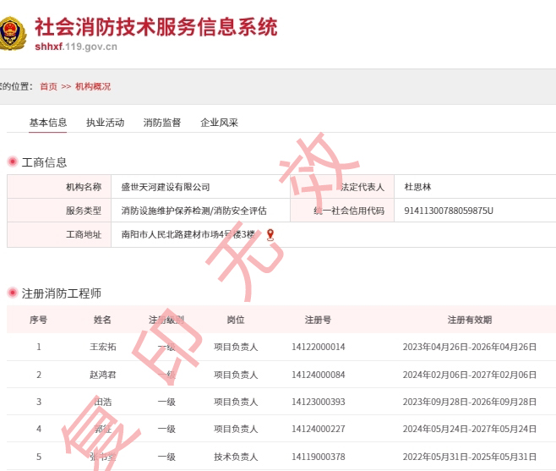This screenshot has height=471, width=556.
Task: Open the 消防监督 tab
Action: (x=162, y=123)
